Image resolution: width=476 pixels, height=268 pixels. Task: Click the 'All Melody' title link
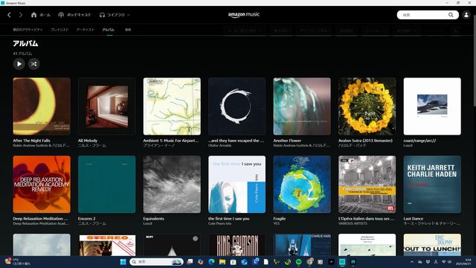pos(88,141)
